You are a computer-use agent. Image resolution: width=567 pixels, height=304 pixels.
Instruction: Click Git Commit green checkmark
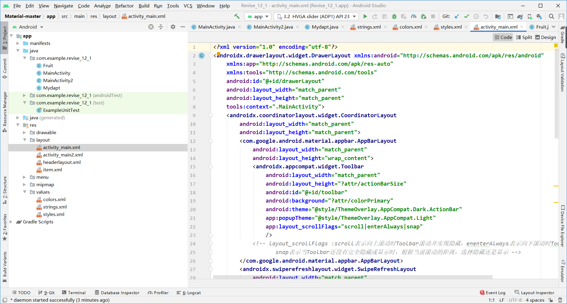pyautogui.click(x=467, y=16)
